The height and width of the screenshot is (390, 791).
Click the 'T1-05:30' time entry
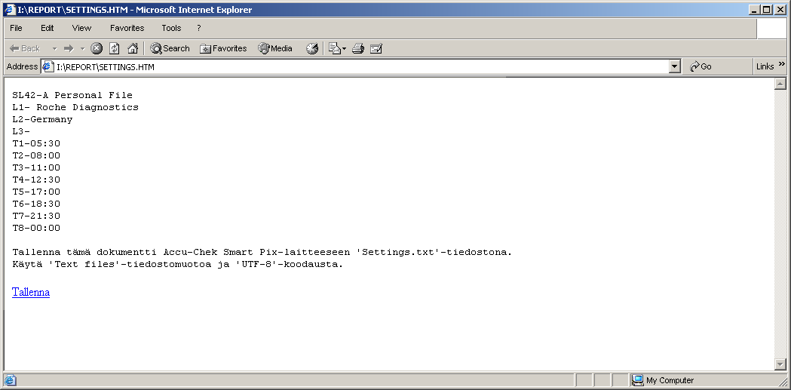tap(36, 144)
